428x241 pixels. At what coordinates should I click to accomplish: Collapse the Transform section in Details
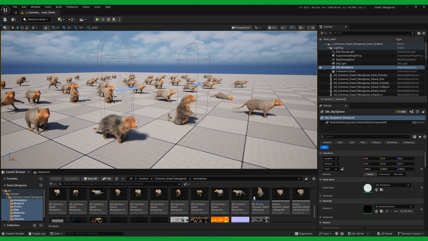(x=321, y=153)
